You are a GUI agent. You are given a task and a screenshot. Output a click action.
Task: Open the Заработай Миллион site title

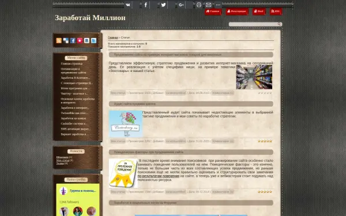pos(90,18)
